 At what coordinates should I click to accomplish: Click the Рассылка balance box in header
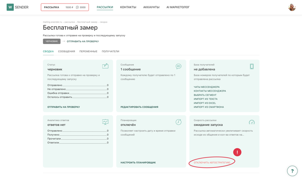click(65, 7)
